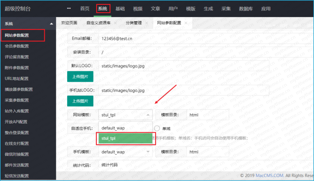Close the 自定义资源库 tab
314x181 pixels.
[115, 23]
